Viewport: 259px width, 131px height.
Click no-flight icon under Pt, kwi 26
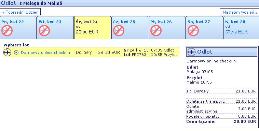pyautogui.click(x=156, y=30)
